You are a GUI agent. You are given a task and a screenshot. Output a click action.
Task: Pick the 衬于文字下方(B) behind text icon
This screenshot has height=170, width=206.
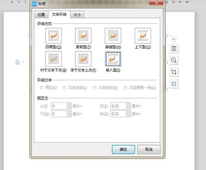point(54,59)
